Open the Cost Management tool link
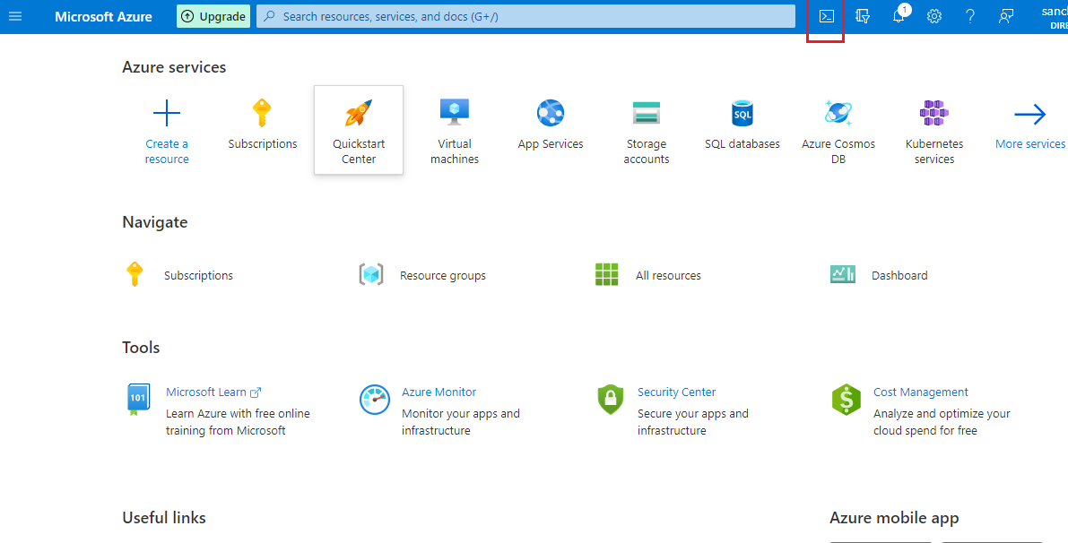 tap(920, 392)
